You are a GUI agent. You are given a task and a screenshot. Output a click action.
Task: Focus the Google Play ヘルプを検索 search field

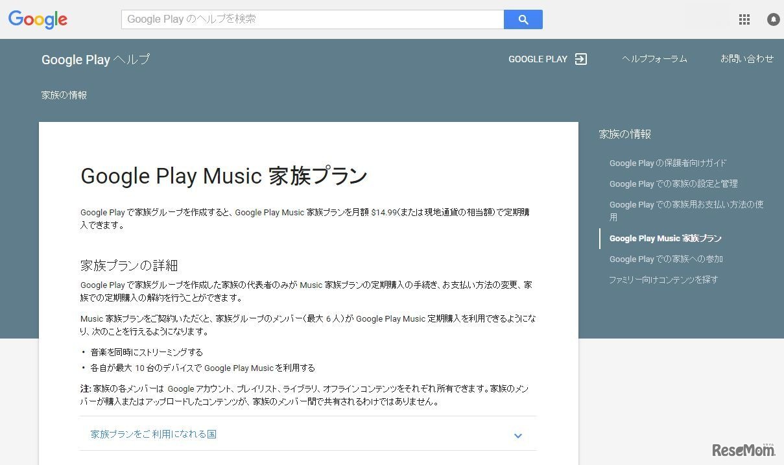tap(312, 19)
